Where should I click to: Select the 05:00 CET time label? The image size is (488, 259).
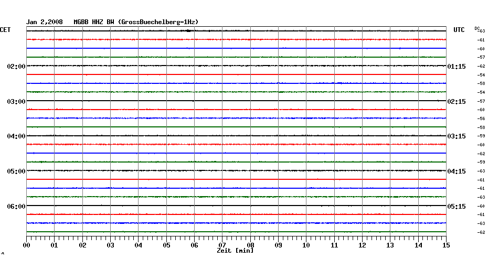pyautogui.click(x=16, y=171)
